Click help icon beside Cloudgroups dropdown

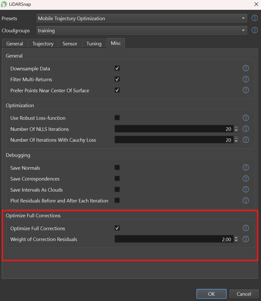(x=255, y=30)
